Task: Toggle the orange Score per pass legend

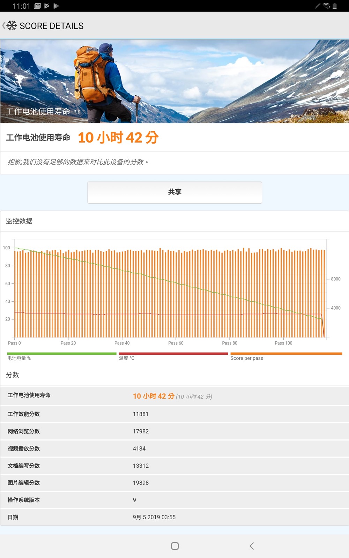Action: coord(286,356)
